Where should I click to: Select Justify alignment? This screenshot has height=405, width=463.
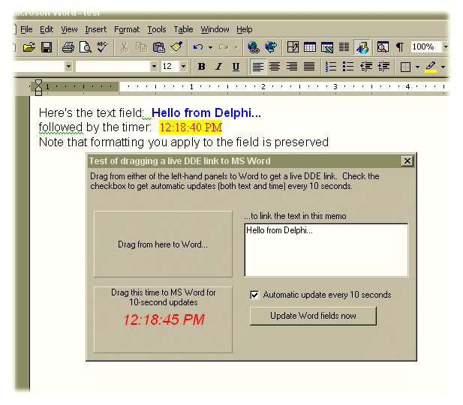click(x=309, y=67)
